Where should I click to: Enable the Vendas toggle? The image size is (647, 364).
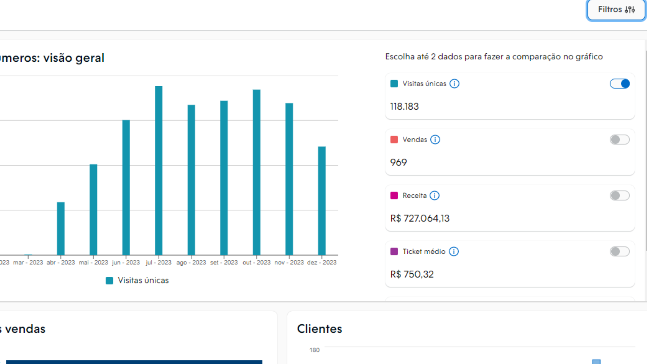tap(620, 140)
